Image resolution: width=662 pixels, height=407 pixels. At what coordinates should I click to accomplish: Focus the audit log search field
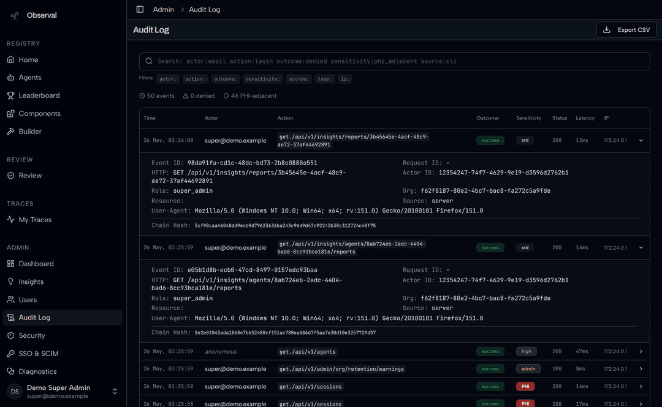pos(394,61)
